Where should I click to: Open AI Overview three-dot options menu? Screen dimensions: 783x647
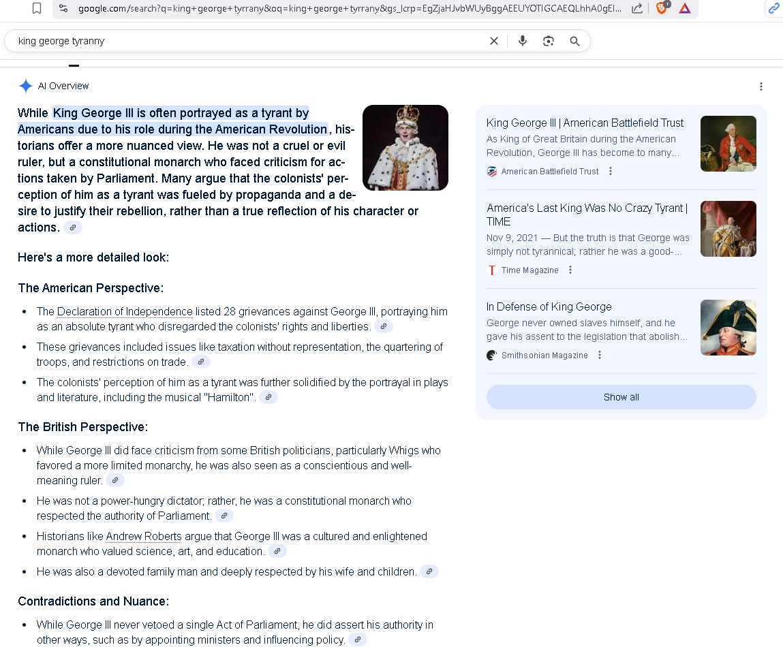761,86
